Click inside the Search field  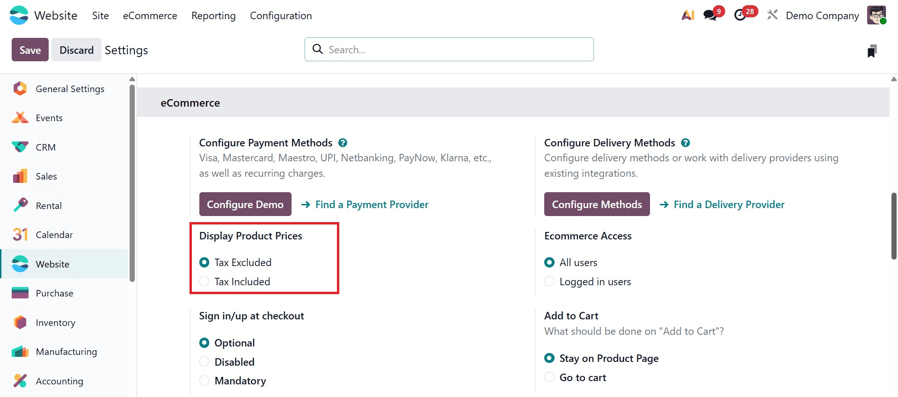[x=449, y=49]
